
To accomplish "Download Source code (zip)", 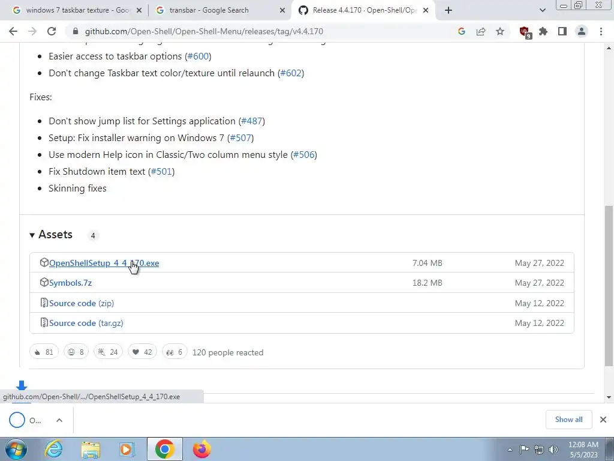I will coord(82,303).
